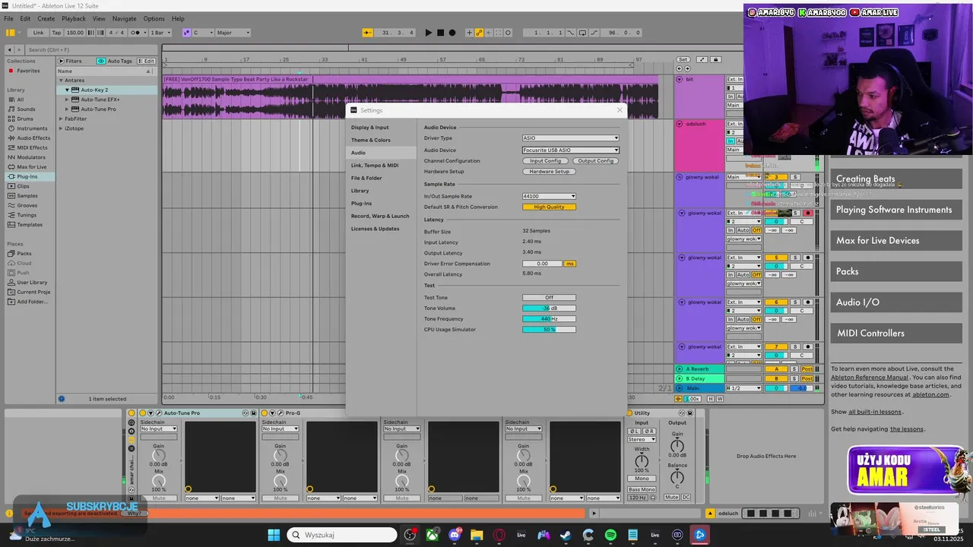Click the Auto-Tune Pro save preset icon
The image size is (973, 547).
[254, 413]
